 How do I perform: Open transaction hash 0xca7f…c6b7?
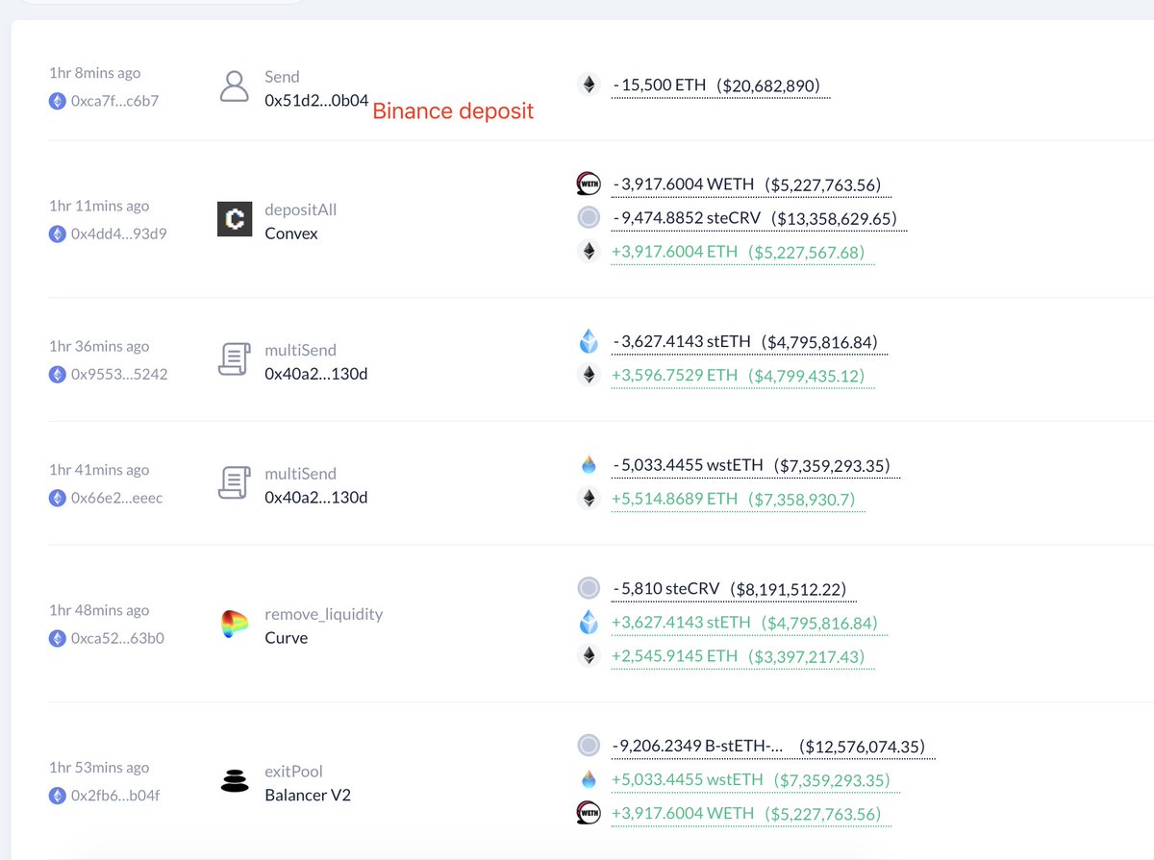[114, 100]
